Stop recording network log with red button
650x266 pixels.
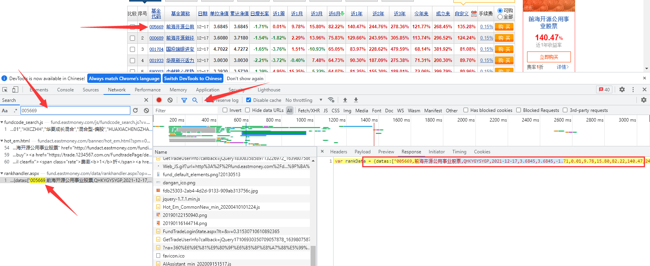click(159, 100)
